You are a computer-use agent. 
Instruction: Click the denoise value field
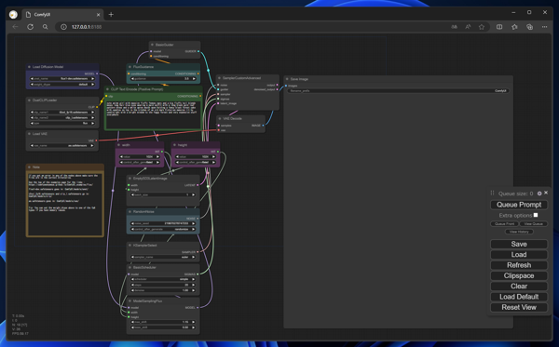coord(163,290)
